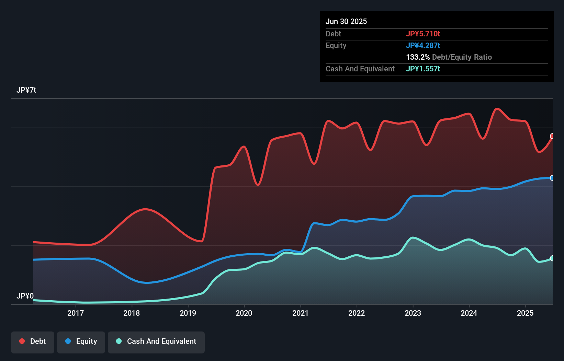Click the blue Equity legend dot
This screenshot has width=564, height=361.
pos(68,341)
